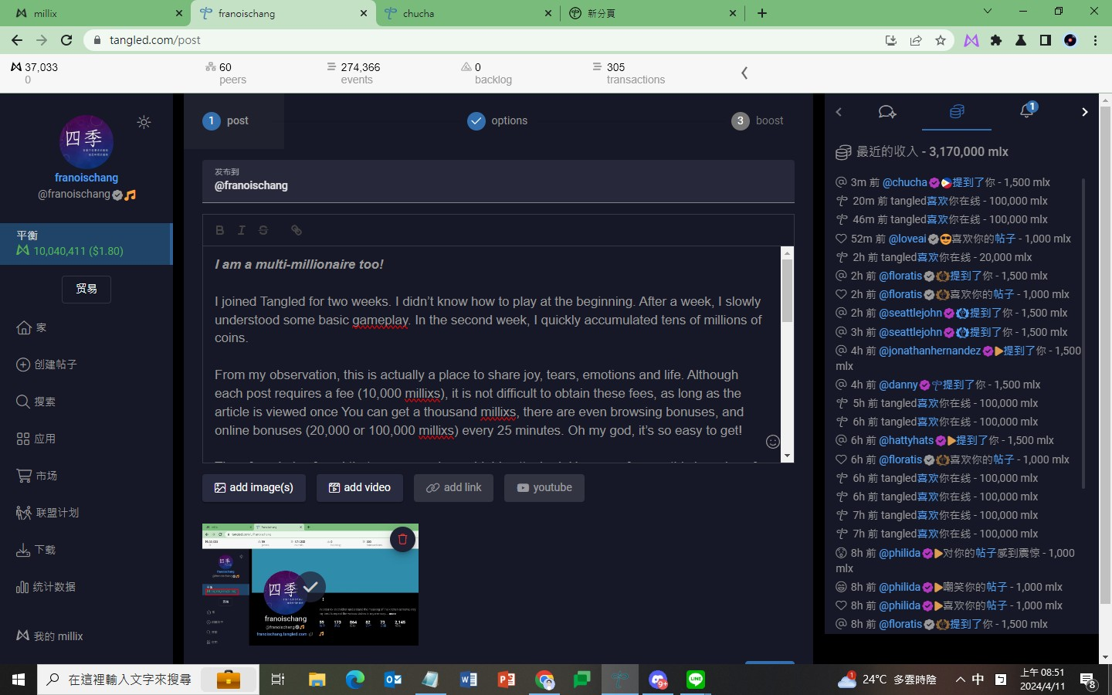The height and width of the screenshot is (695, 1112).
Task: Open 我的 millix in sidebar
Action: pyautogui.click(x=49, y=636)
